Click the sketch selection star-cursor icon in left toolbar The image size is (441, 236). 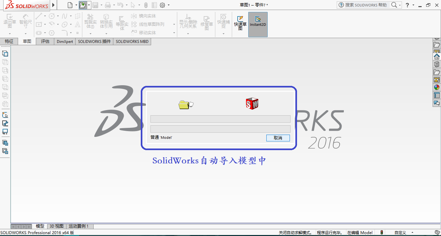click(x=5, y=115)
